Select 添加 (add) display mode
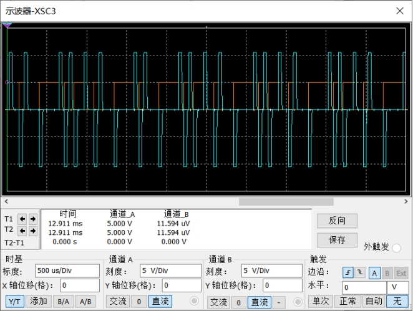Screen dimensions: 413x311 (x=39, y=302)
